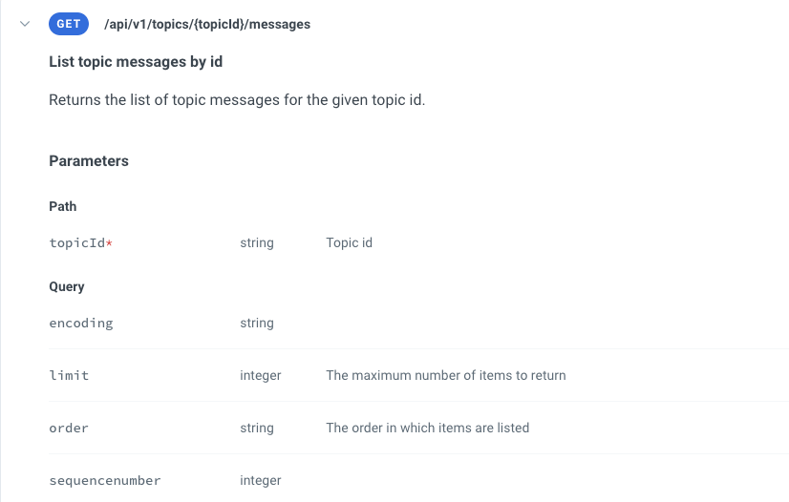Click the order query parameter
This screenshot has height=502, width=789.
[69, 429]
